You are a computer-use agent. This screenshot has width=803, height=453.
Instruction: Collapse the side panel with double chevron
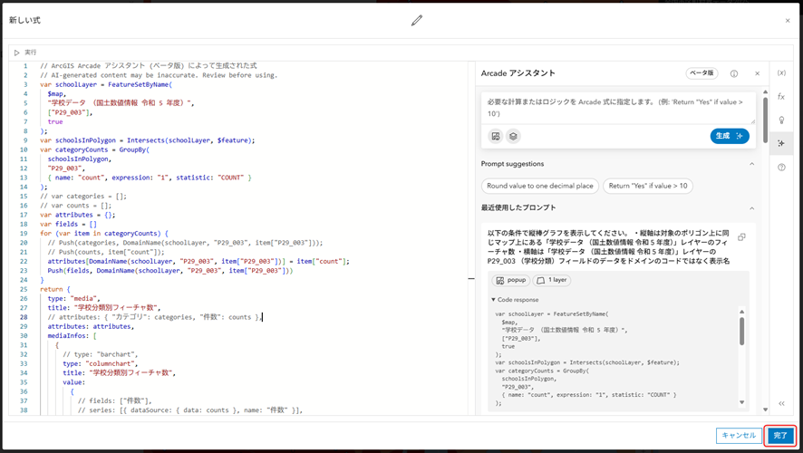(781, 403)
